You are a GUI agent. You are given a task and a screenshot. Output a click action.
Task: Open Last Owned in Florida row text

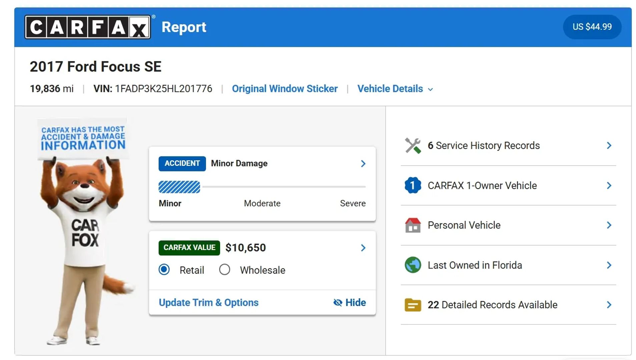pyautogui.click(x=475, y=265)
